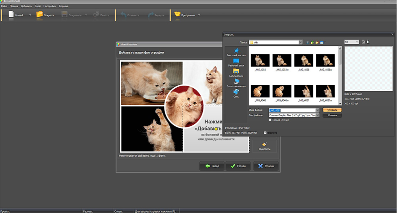Select the _MG_4033 thumbnail

(260, 61)
